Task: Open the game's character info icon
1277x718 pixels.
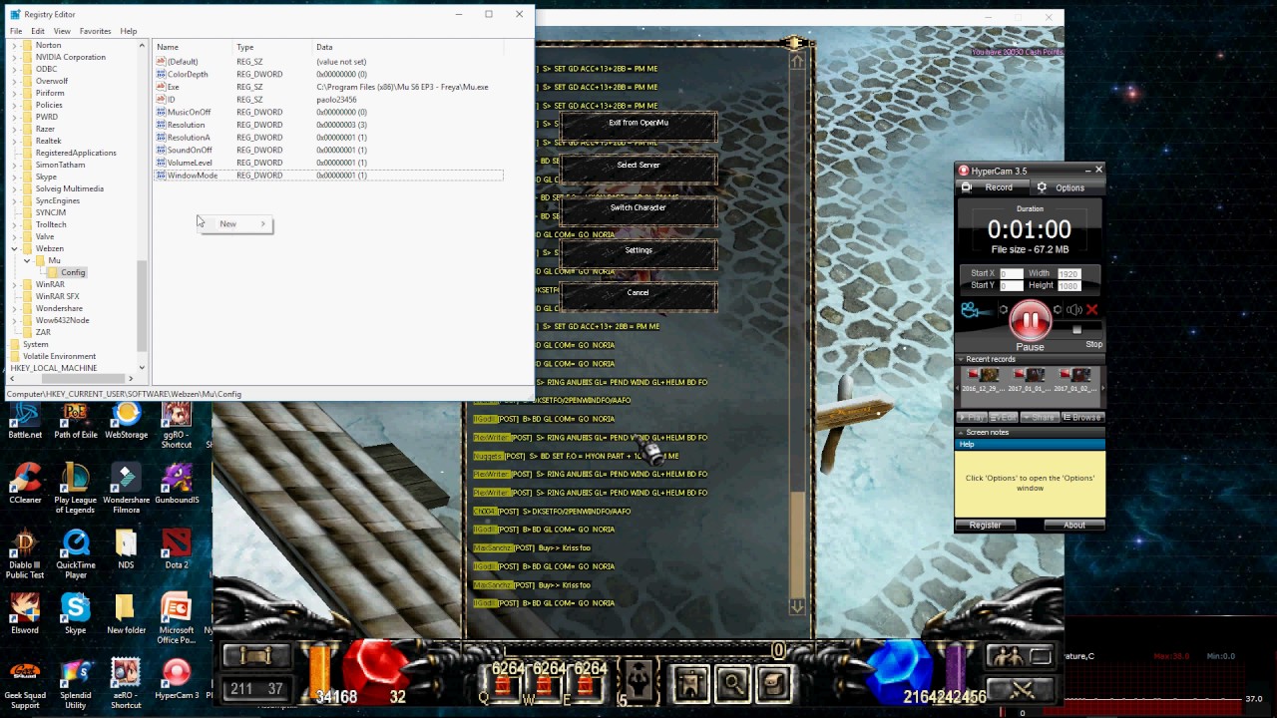Action: [690, 684]
